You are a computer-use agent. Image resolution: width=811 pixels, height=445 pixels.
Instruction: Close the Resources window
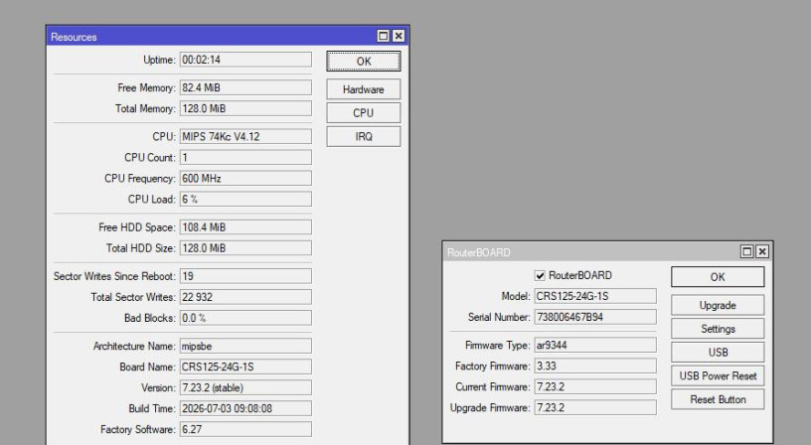click(x=399, y=36)
